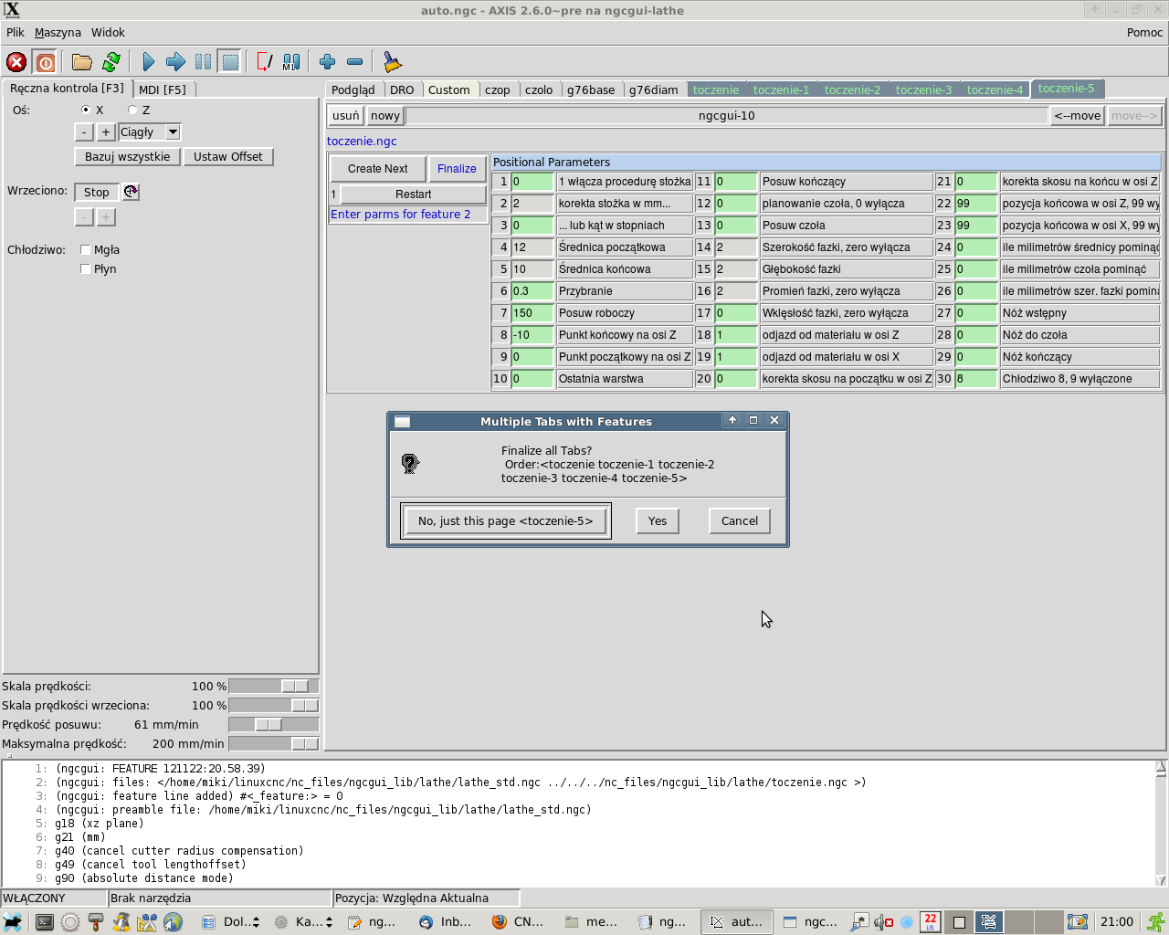Screen dimensions: 1169x935
Task: Click the volume icon in the system tray
Action: coord(882,922)
